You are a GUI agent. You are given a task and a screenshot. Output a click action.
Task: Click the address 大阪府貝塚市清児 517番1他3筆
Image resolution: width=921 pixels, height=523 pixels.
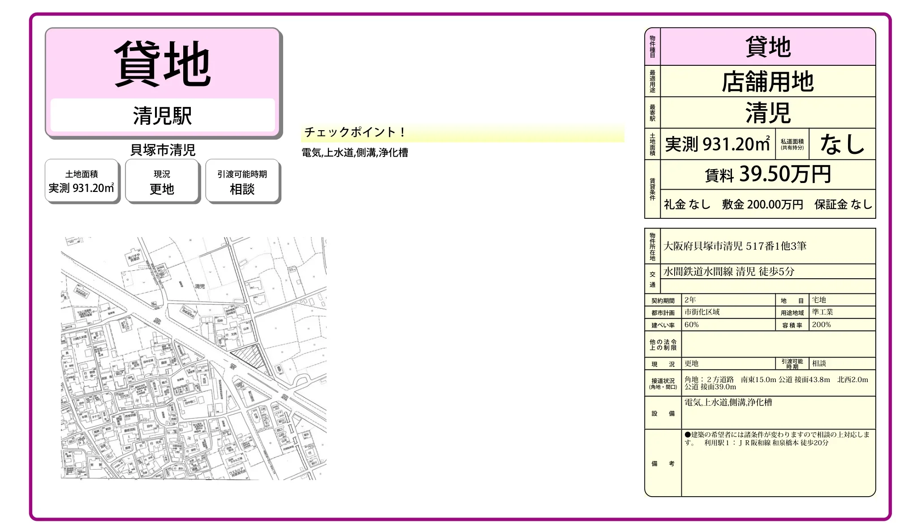[x=735, y=246]
